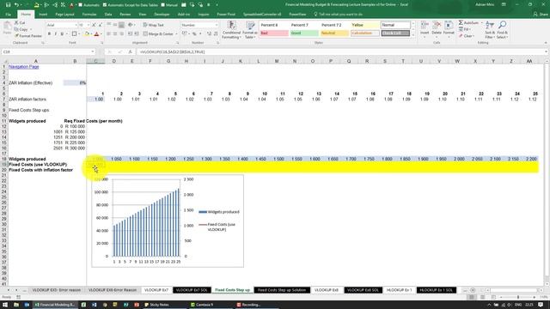Click the Insert Function fx icon
The image size is (550, 309).
pos(130,51)
